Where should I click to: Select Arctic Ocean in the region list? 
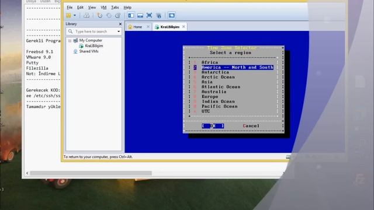pos(218,77)
